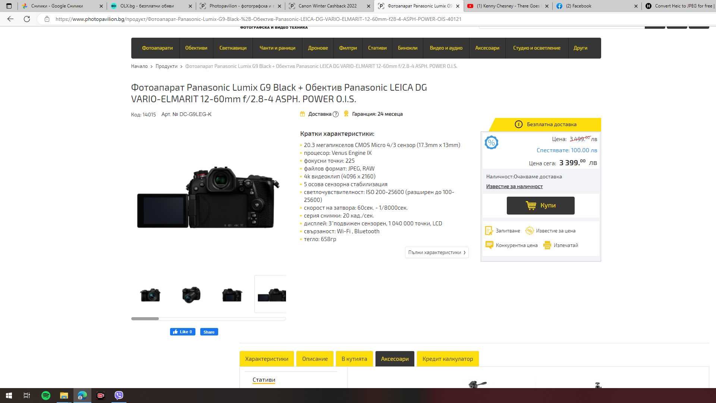Image resolution: width=716 pixels, height=403 pixels.
Task: Open the Дронове menu
Action: [318, 48]
